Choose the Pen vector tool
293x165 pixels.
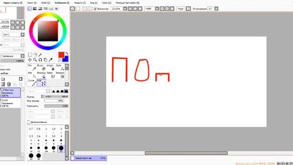point(32,68)
